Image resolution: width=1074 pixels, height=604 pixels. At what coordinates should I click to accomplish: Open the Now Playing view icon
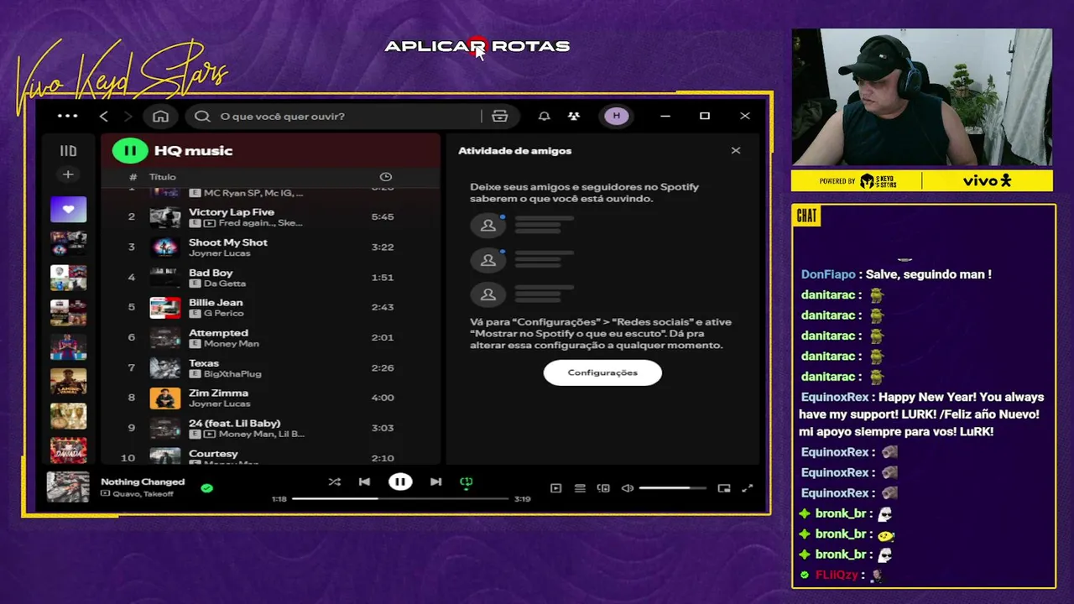[x=555, y=488]
